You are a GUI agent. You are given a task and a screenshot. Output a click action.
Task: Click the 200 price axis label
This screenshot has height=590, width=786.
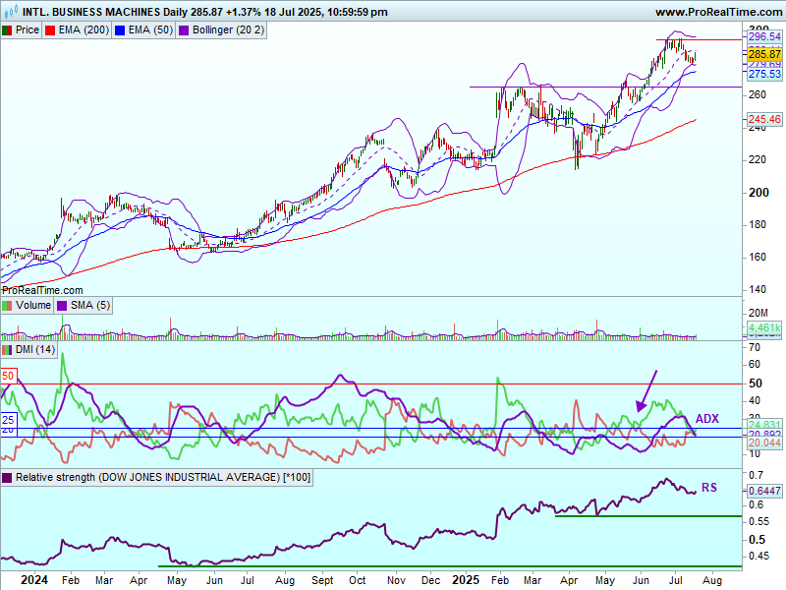click(758, 193)
